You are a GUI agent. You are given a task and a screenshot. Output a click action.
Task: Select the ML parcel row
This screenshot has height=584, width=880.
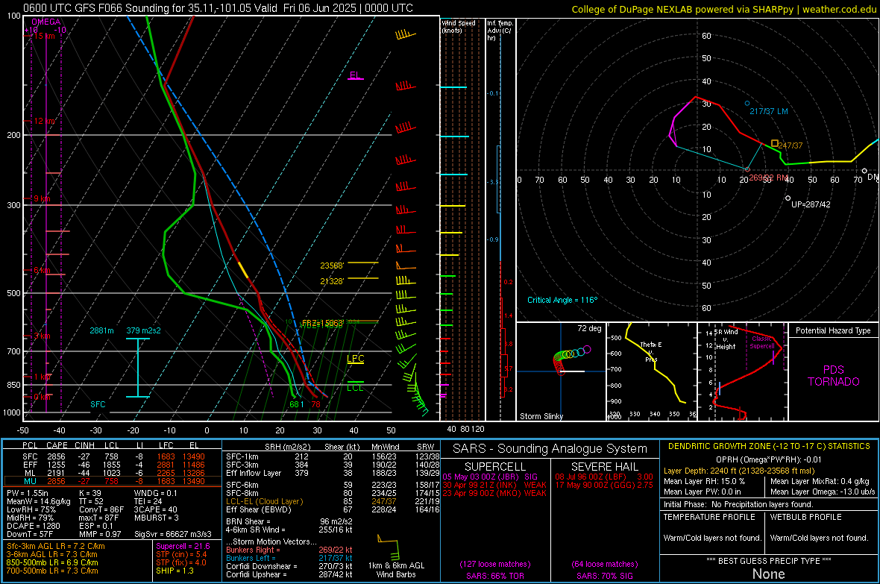point(113,473)
